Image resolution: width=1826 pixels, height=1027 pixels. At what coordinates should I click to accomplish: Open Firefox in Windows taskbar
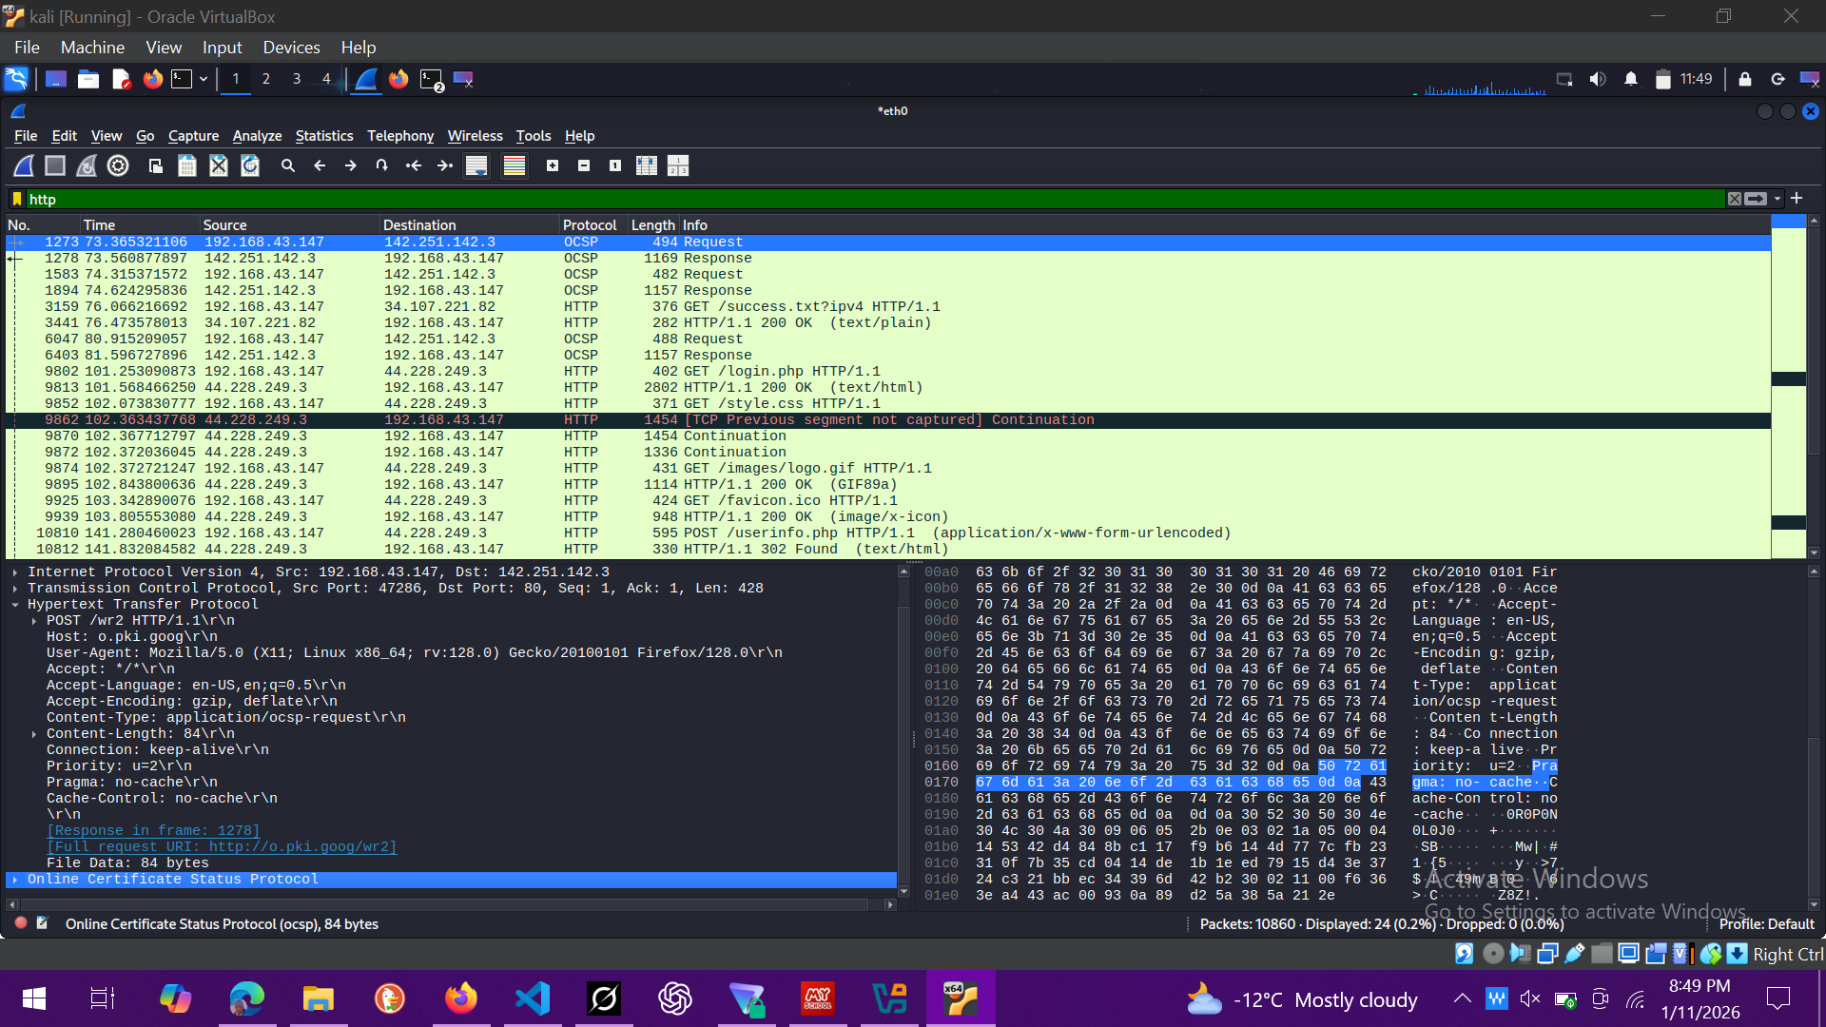pyautogui.click(x=461, y=998)
